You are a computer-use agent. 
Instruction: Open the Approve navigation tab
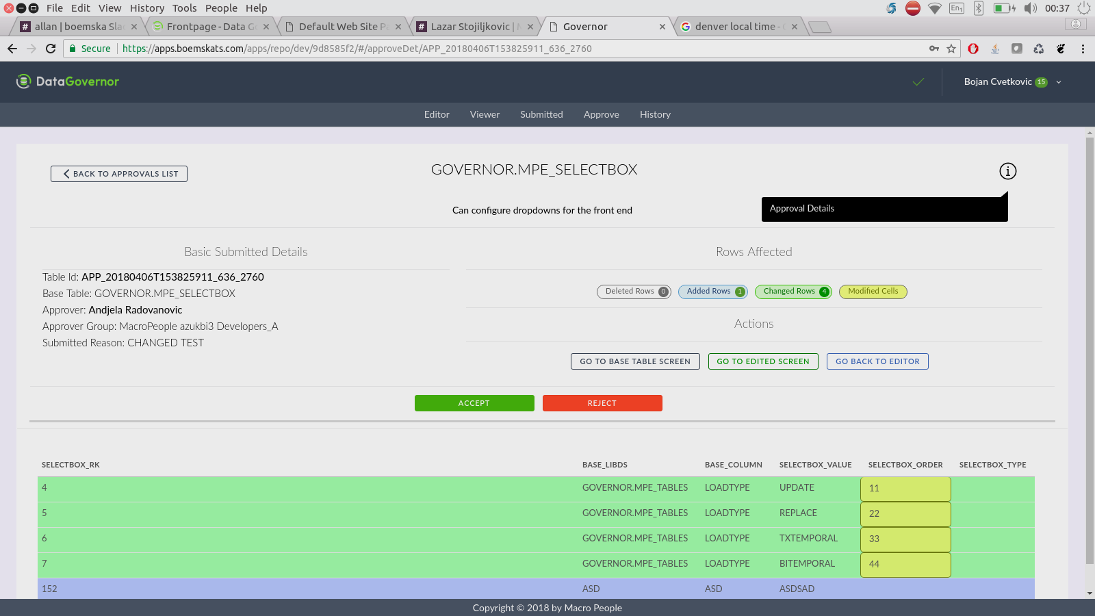coord(601,114)
